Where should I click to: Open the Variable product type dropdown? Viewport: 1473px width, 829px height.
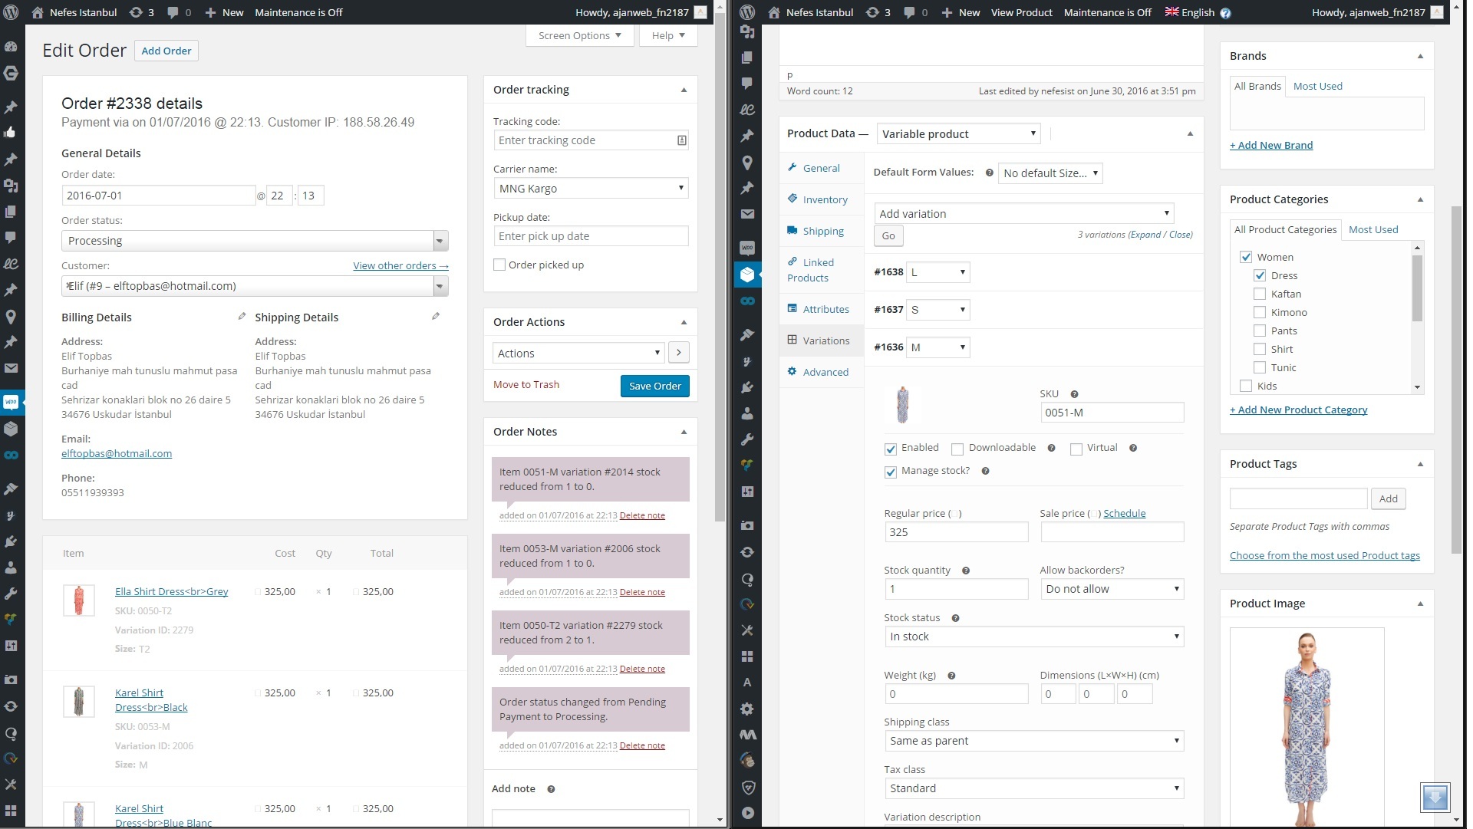coord(958,133)
